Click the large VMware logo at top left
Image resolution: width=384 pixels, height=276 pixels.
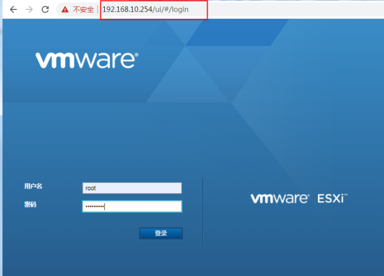(x=87, y=60)
